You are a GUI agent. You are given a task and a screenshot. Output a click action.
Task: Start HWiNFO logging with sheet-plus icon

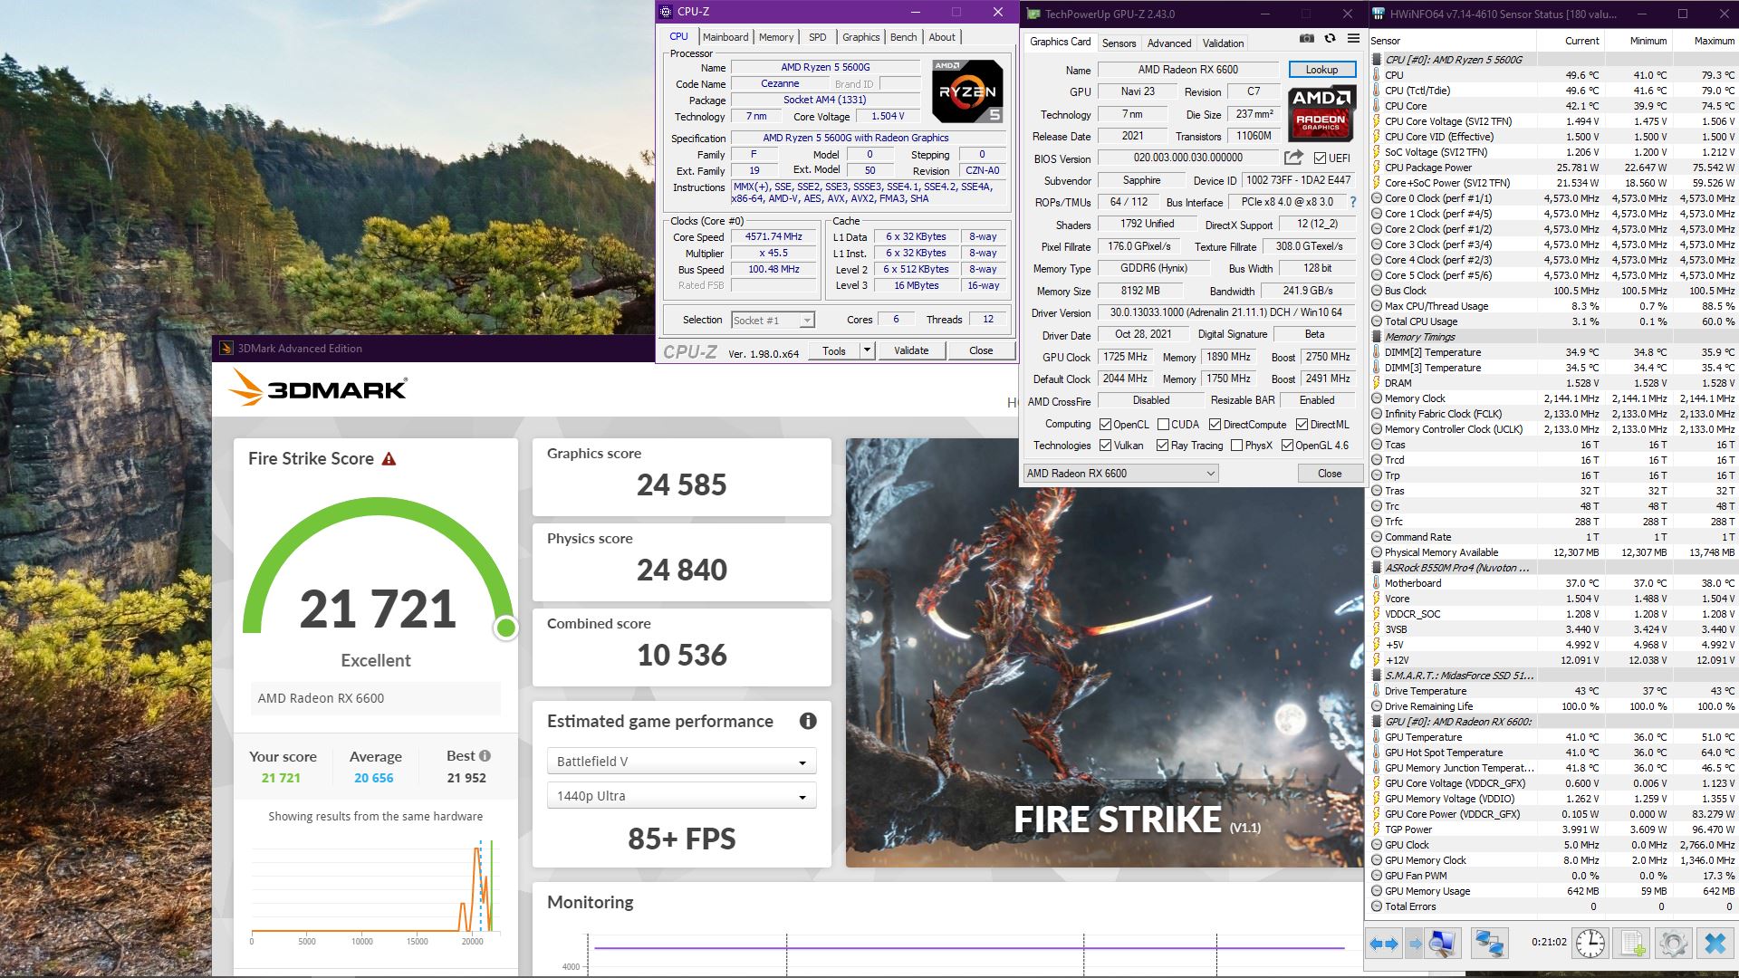coord(1633,944)
